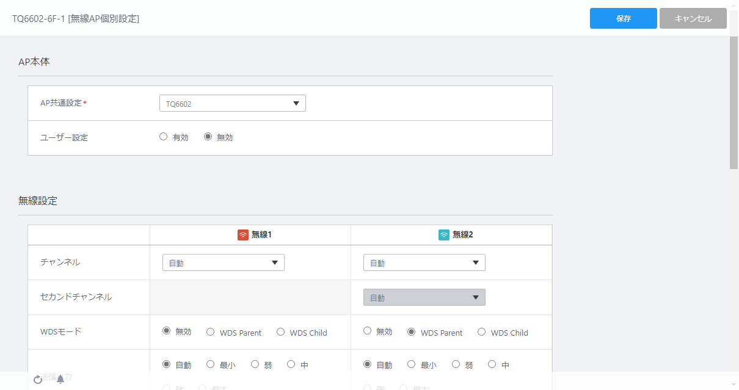Select WDS Parent for 無線1
This screenshot has height=390, width=739.
210,332
